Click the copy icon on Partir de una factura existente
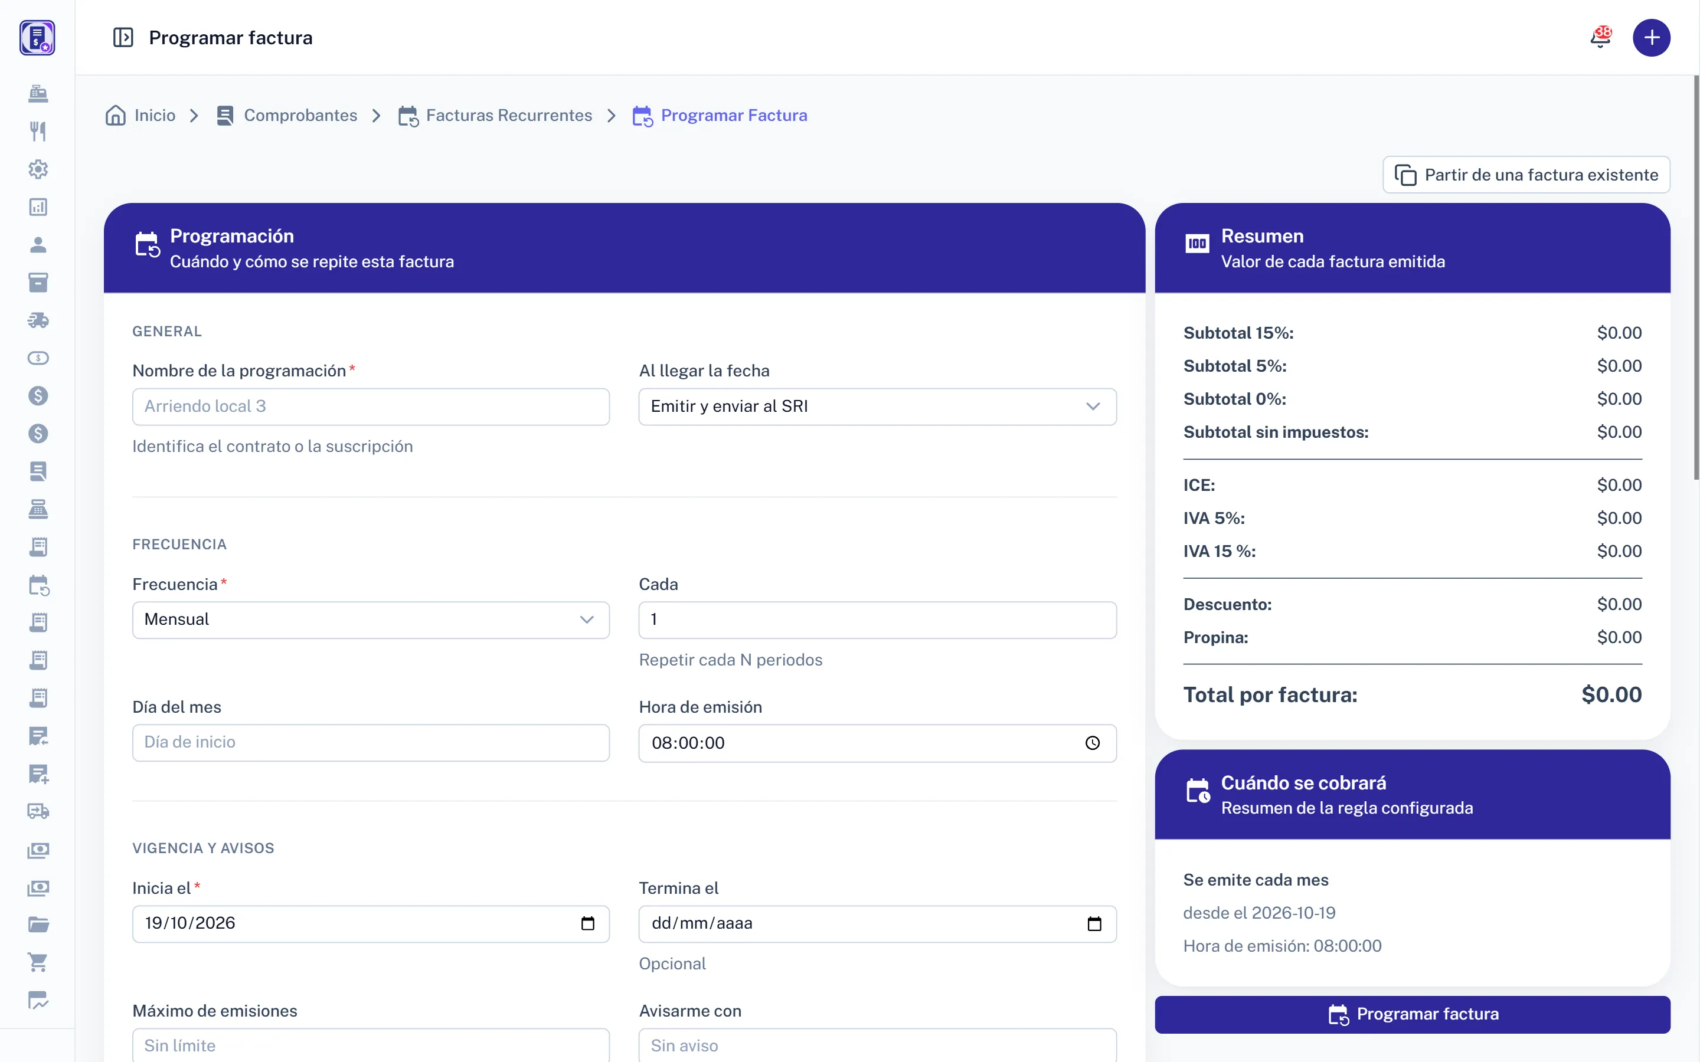This screenshot has height=1062, width=1700. click(x=1405, y=175)
